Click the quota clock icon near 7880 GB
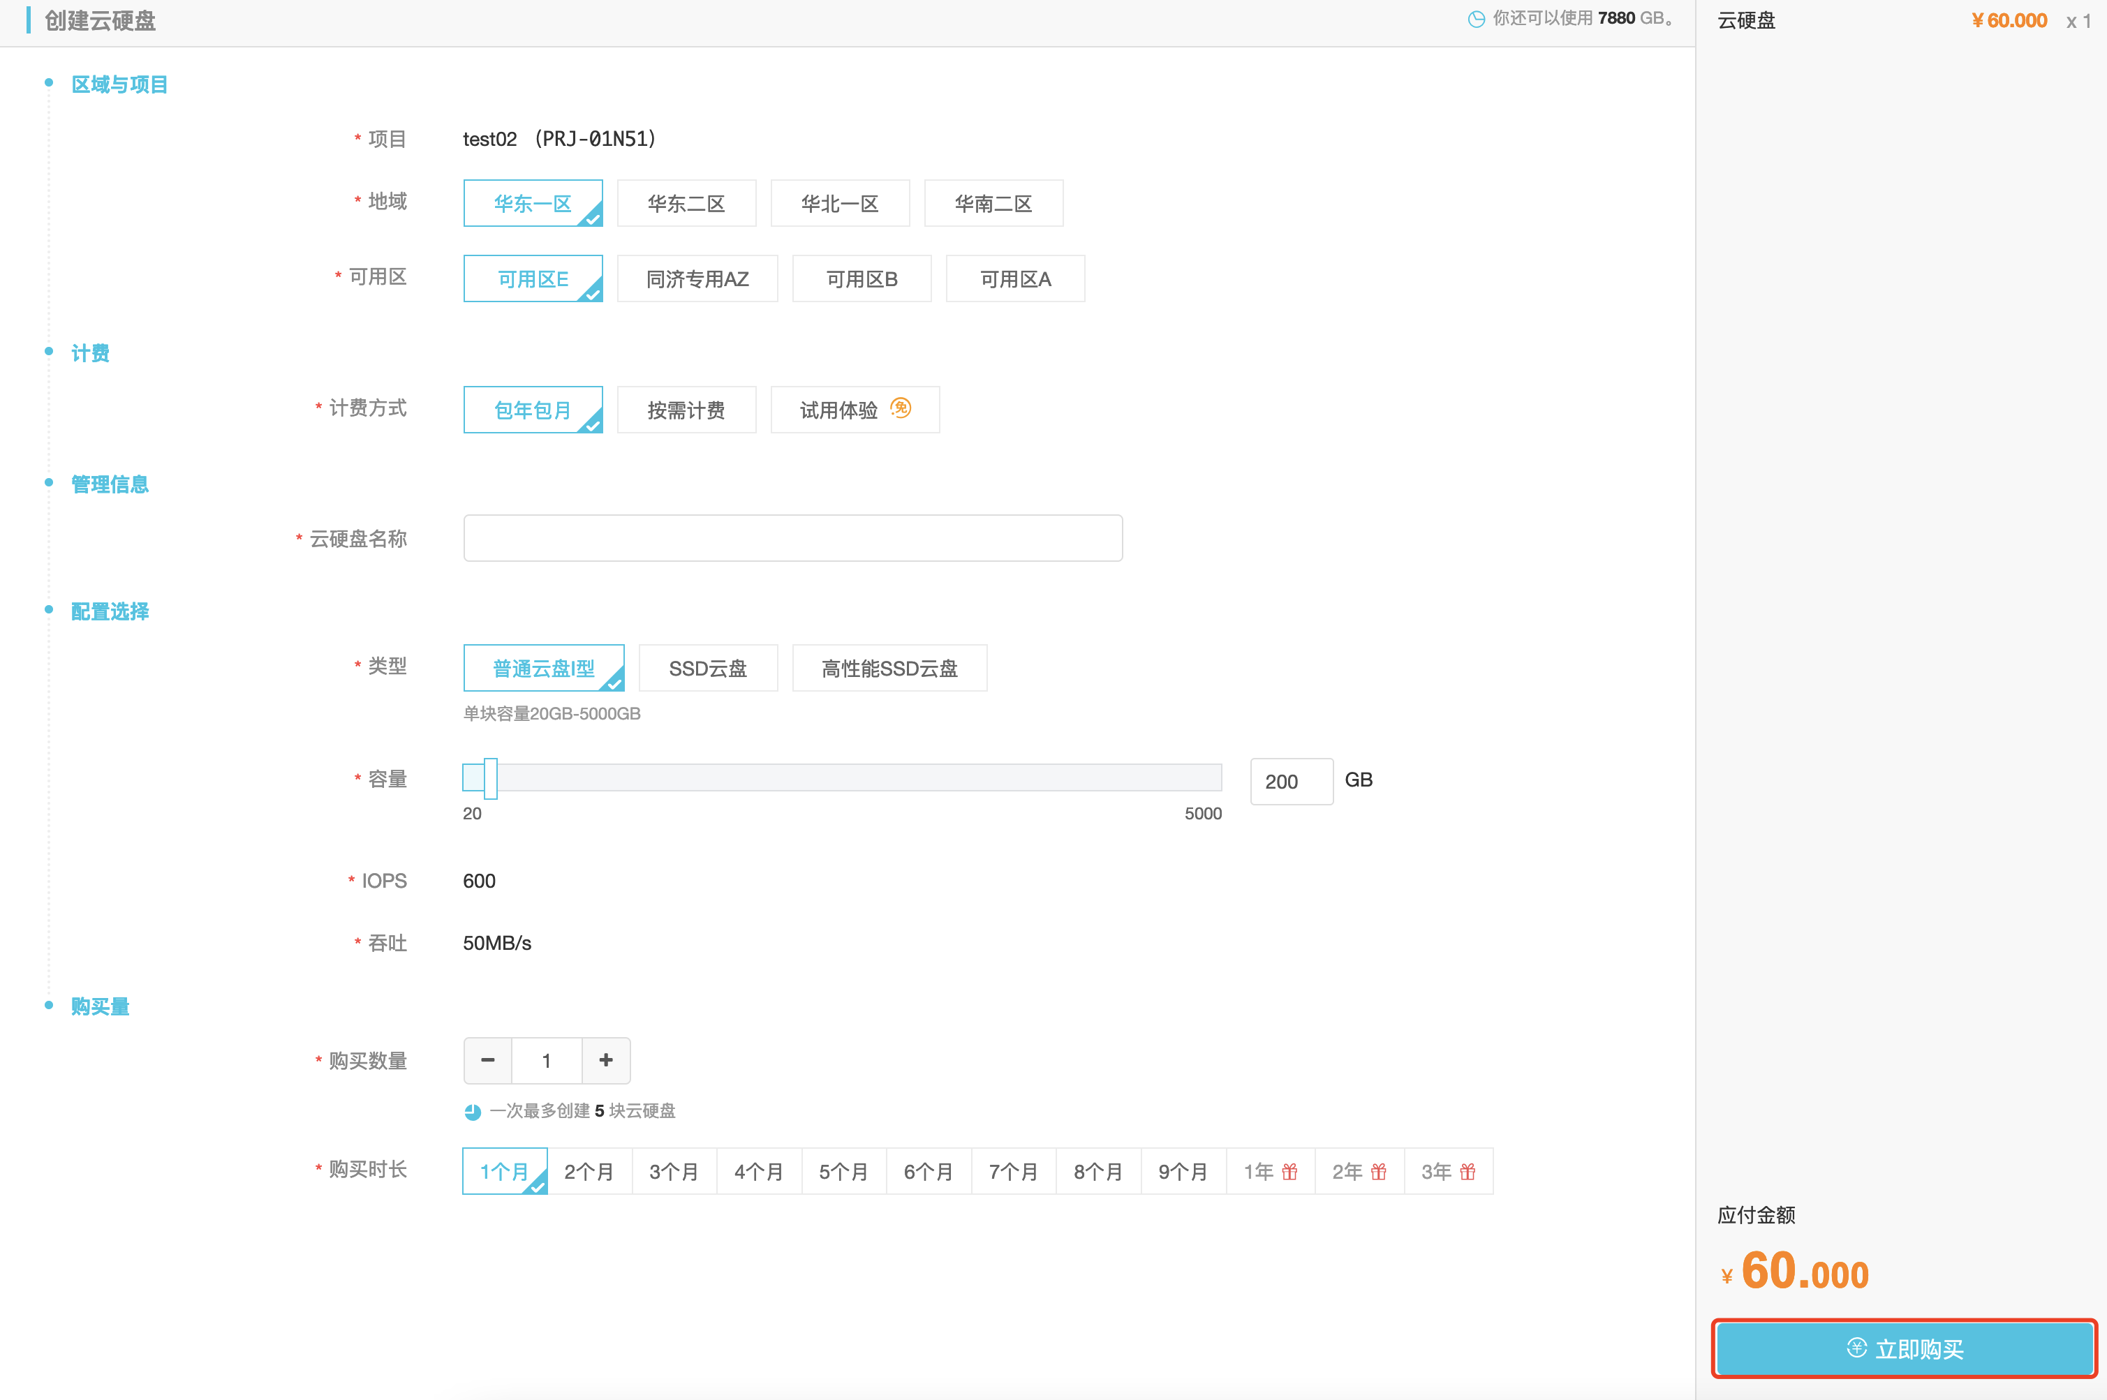This screenshot has height=1400, width=2107. [x=1477, y=19]
